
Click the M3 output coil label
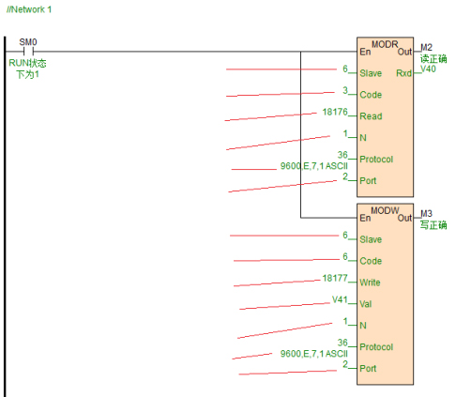tap(426, 214)
